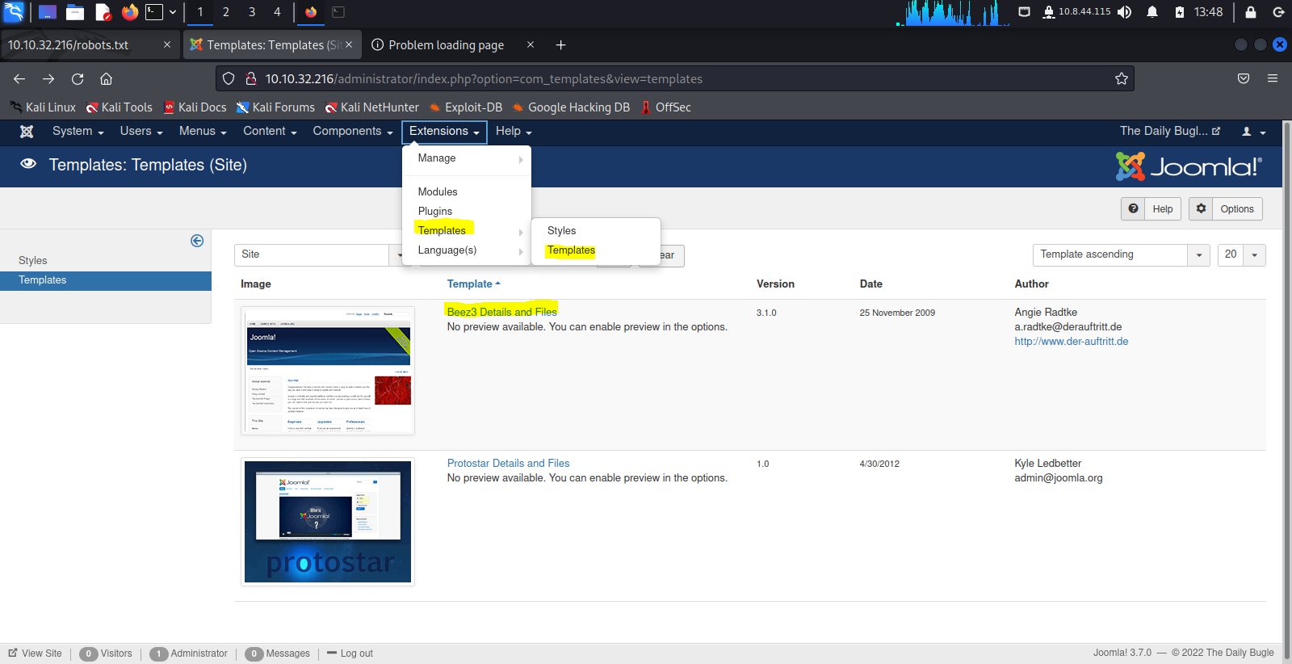Visit http://www.der-auftritt.de author link
Viewport: 1292px width, 664px height.
tap(1072, 342)
